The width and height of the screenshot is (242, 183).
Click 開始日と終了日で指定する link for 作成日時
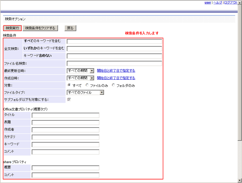[x=116, y=78]
